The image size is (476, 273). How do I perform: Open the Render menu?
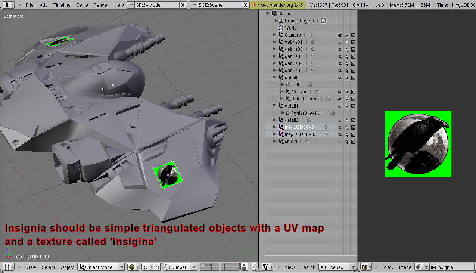101,5
